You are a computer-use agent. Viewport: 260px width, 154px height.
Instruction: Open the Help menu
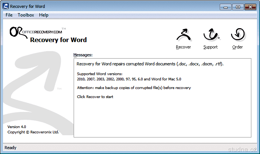coord(44,15)
